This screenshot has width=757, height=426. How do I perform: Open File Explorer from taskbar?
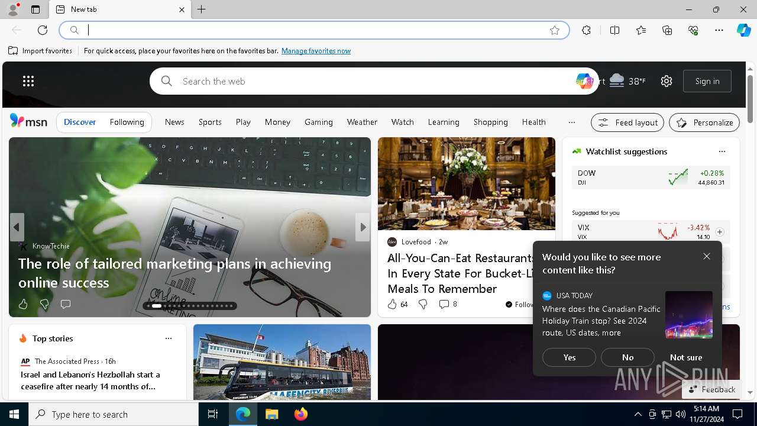[x=271, y=414]
